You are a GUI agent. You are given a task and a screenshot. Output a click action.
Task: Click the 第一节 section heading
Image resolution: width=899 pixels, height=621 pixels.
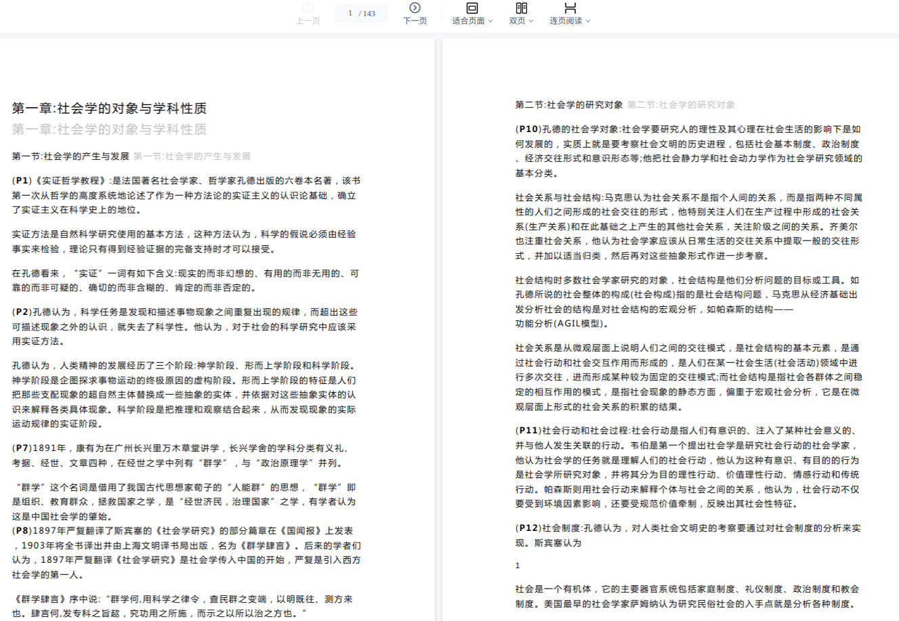70,156
